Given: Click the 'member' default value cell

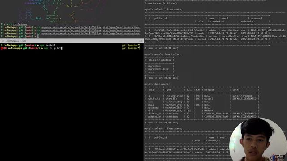Looking at the screenshot, I should 209,110.
